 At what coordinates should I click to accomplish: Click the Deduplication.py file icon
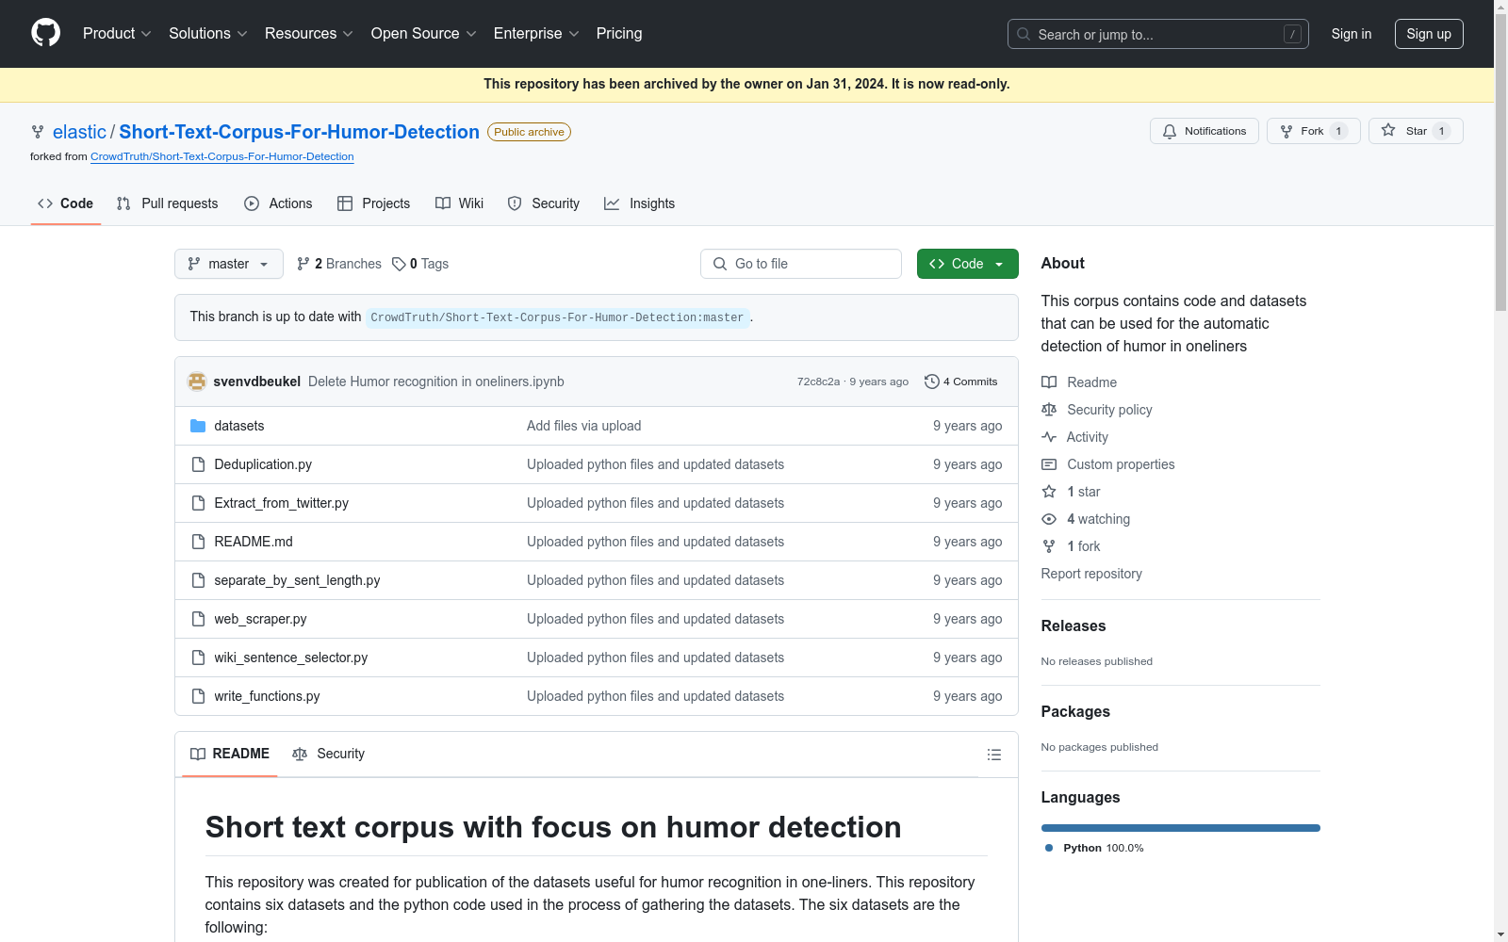198,464
